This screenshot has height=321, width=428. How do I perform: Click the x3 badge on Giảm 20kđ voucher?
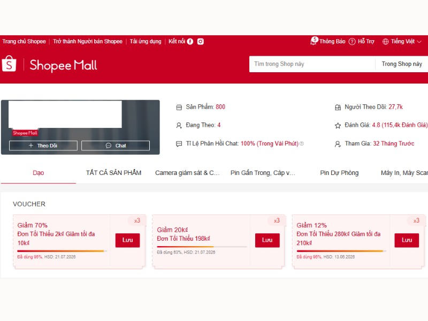[277, 220]
